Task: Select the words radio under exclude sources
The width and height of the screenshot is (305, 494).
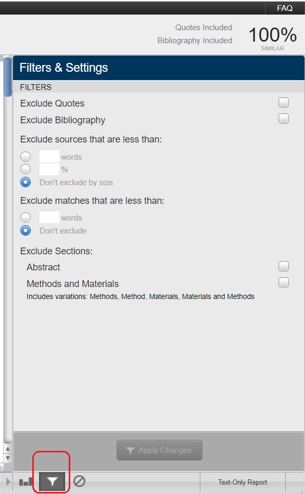Action: [26, 157]
